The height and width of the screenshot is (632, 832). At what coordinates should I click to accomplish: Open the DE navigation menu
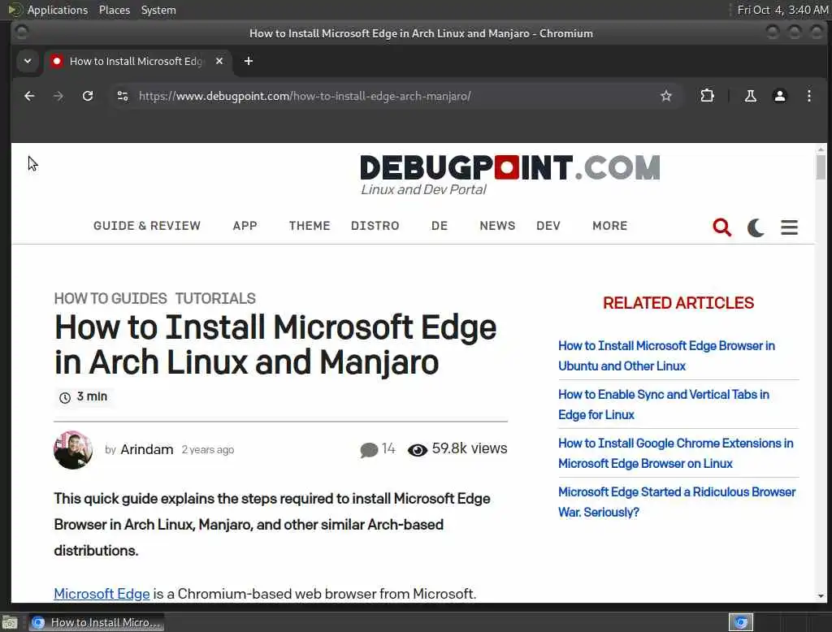pyautogui.click(x=440, y=226)
